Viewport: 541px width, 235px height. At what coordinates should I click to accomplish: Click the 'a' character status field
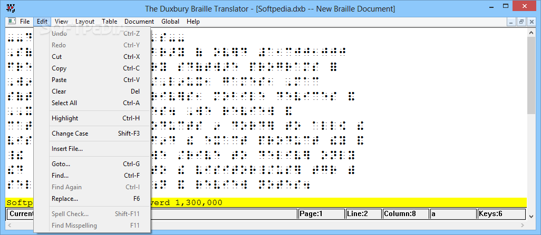coord(453,213)
